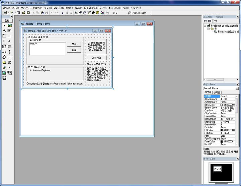The height and width of the screenshot is (186, 241).
Task: Select the Line control tool
Action: 9,68
